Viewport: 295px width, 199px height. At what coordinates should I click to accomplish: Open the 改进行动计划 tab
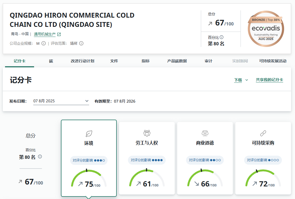(82, 61)
